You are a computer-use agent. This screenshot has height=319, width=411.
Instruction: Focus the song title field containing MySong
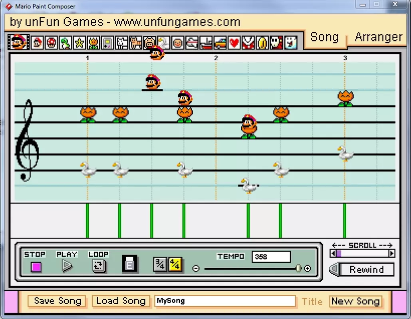225,301
